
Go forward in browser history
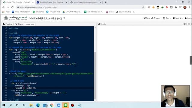click(8, 7)
